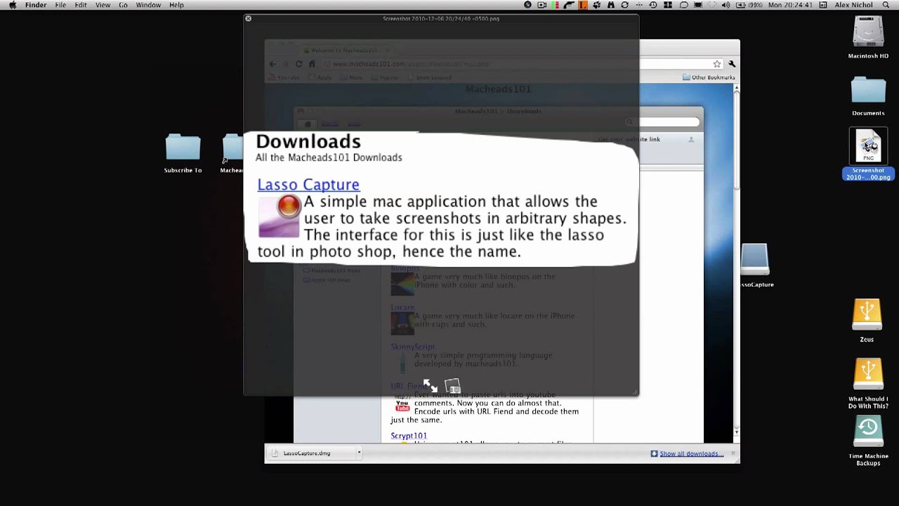The height and width of the screenshot is (506, 899).
Task: Open the LassoCapture.dmg download item
Action: [306, 453]
